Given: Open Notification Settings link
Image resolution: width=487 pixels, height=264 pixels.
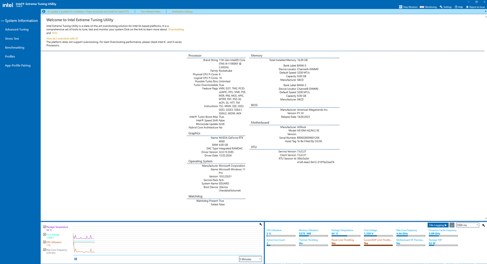Looking at the screenshot, I should pos(182,11).
